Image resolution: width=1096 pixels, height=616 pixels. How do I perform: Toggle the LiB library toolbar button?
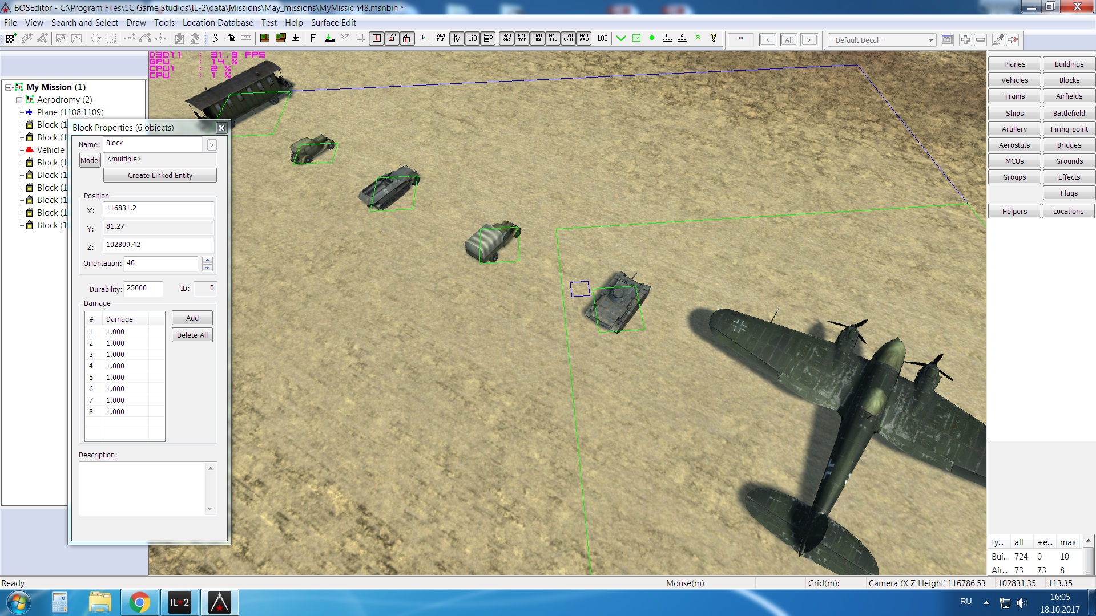point(472,38)
